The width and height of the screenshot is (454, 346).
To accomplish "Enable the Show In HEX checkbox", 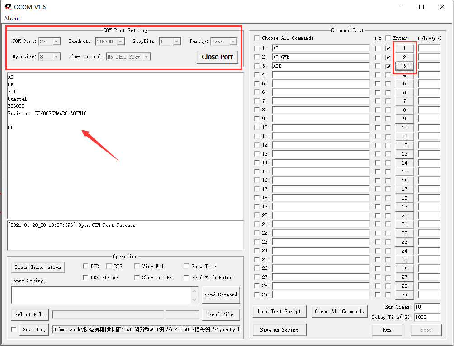I will pyautogui.click(x=137, y=277).
